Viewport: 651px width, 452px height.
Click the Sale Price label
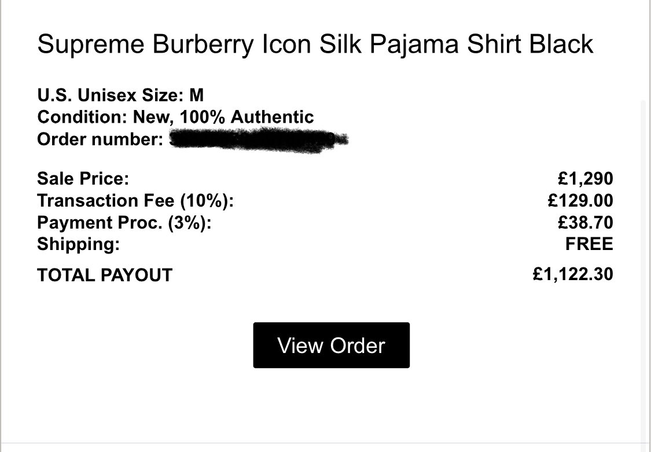(83, 178)
